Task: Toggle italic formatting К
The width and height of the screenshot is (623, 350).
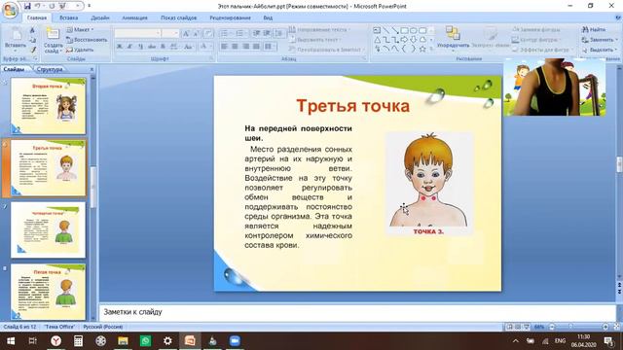Action: point(129,47)
